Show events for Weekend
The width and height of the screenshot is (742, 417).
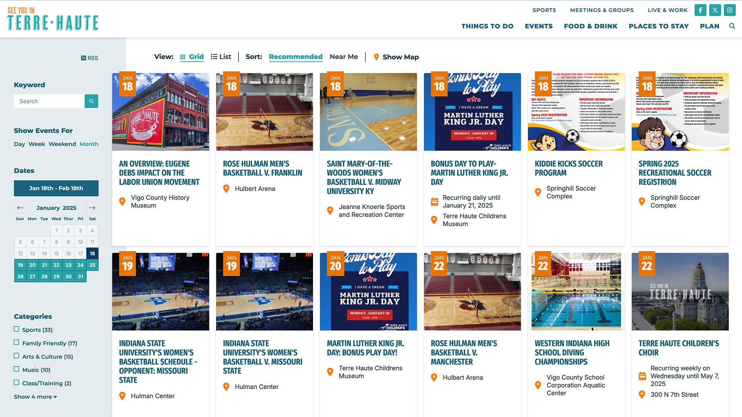coord(62,144)
